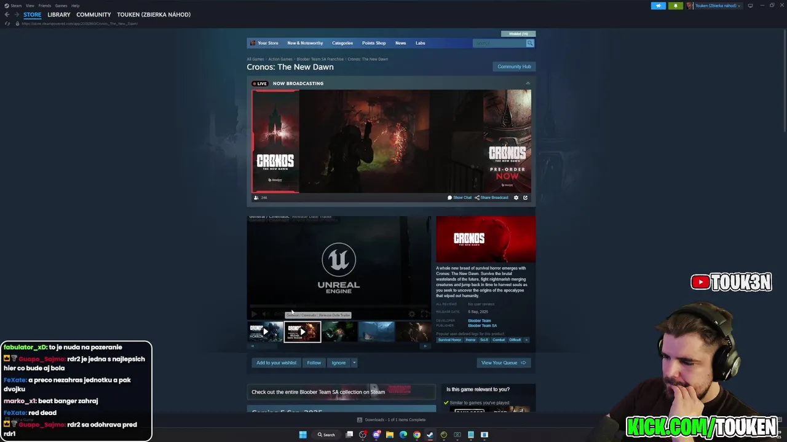The image size is (787, 442).
Task: Open the Community Hub
Action: point(514,66)
